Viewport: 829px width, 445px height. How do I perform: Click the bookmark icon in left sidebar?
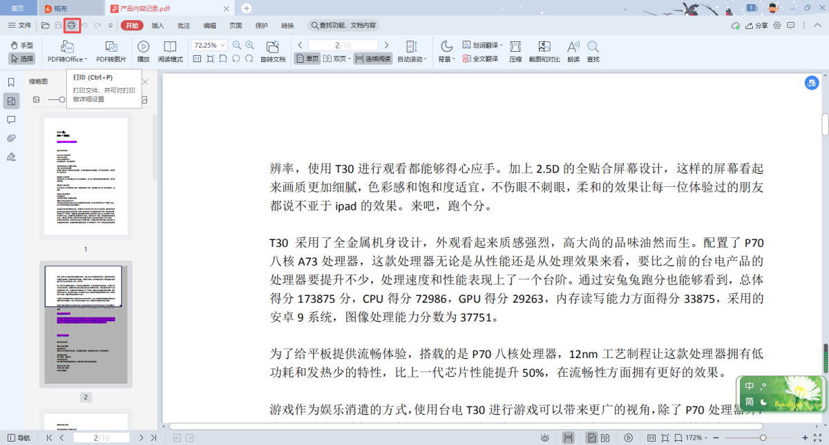(x=11, y=82)
